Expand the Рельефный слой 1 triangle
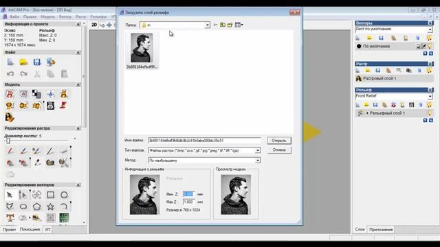 [367, 113]
